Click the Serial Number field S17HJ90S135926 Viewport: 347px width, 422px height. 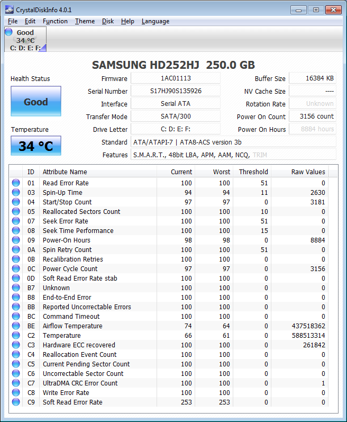pyautogui.click(x=176, y=91)
